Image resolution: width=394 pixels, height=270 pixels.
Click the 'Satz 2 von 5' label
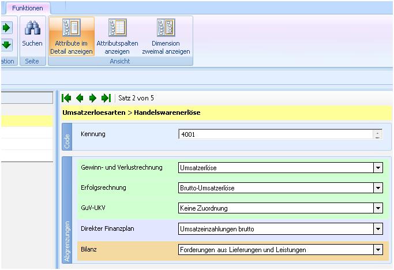click(x=136, y=98)
